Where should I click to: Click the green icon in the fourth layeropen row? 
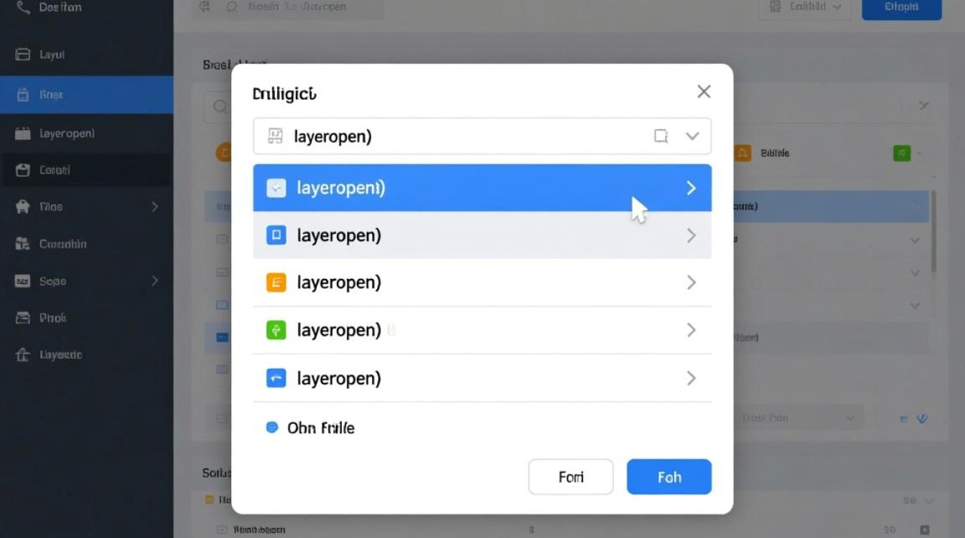tap(276, 330)
